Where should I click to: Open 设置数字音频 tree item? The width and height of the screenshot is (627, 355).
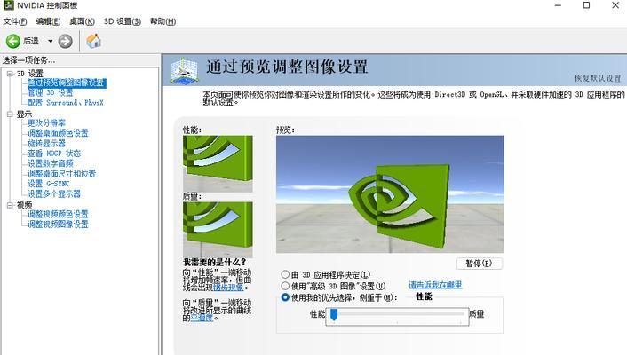(50, 163)
